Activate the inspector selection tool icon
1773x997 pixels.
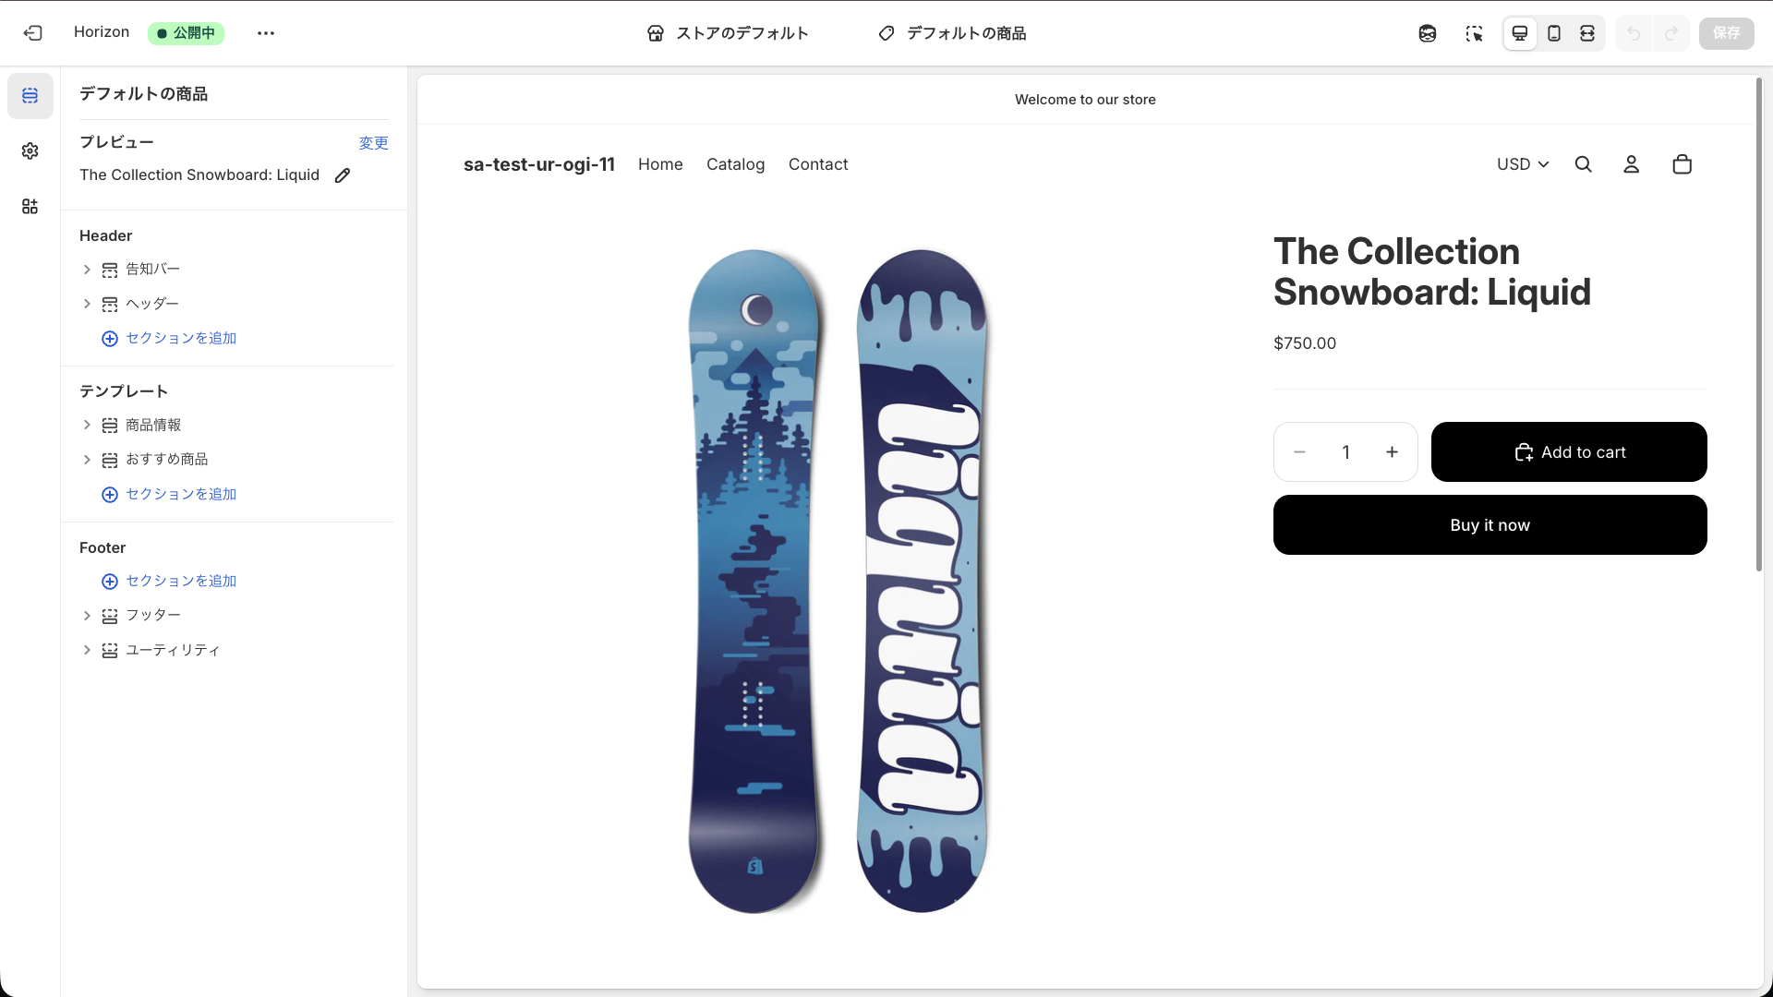[1474, 33]
